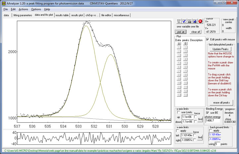Check apply under background limits
Screen dimensions: 239x154
pos(211,130)
